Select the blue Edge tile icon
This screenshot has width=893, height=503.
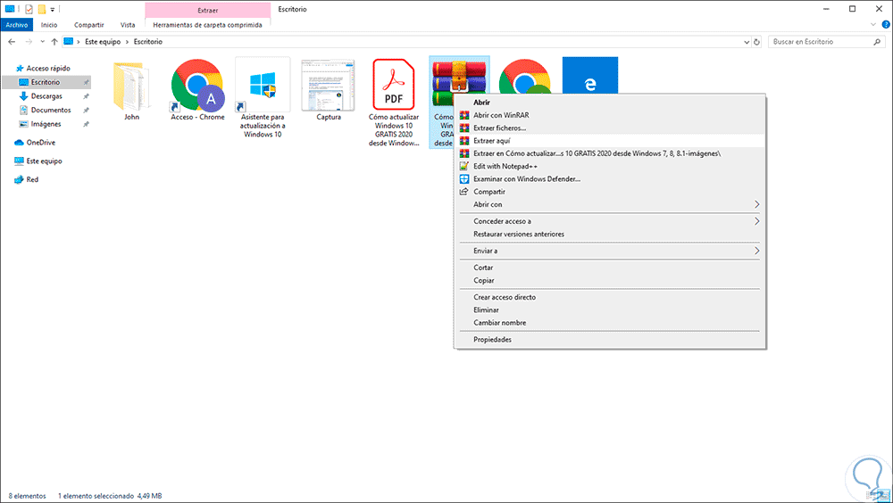pos(590,75)
